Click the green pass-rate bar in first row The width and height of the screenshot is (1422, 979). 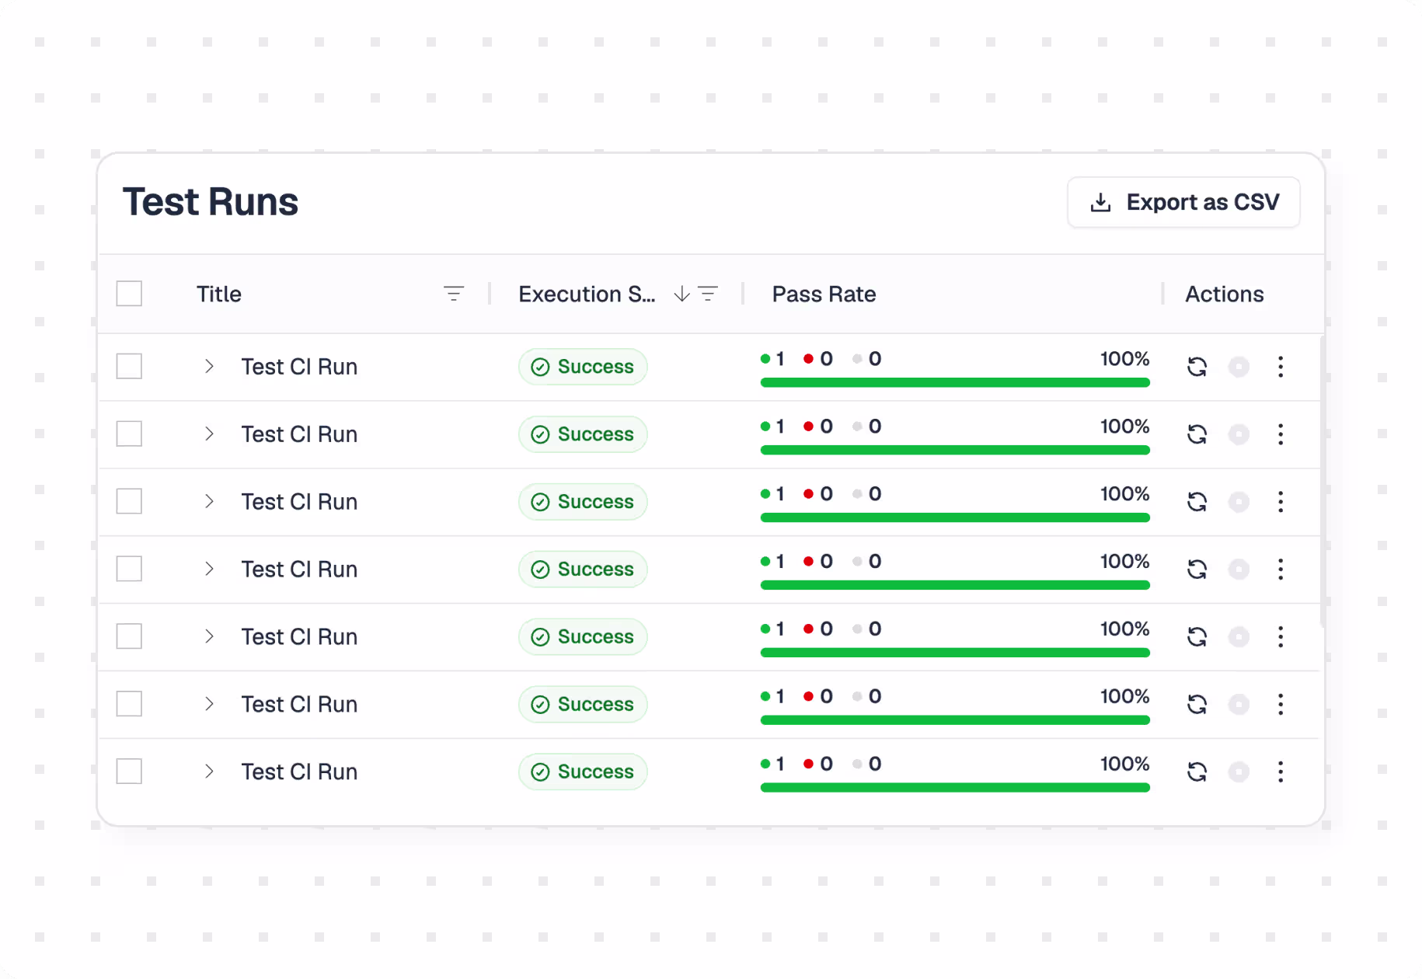pos(955,382)
